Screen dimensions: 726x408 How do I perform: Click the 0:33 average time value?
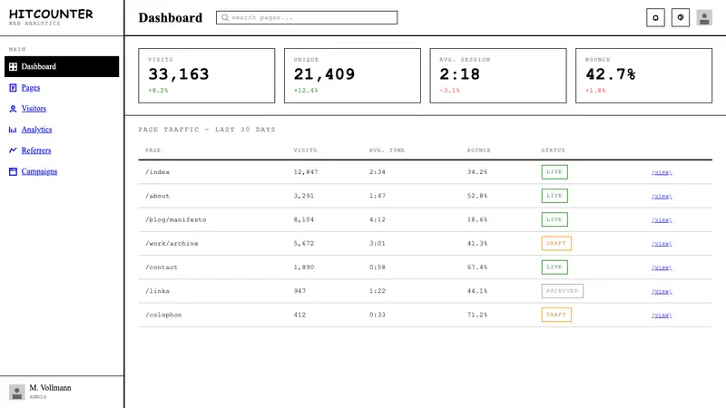[378, 315]
